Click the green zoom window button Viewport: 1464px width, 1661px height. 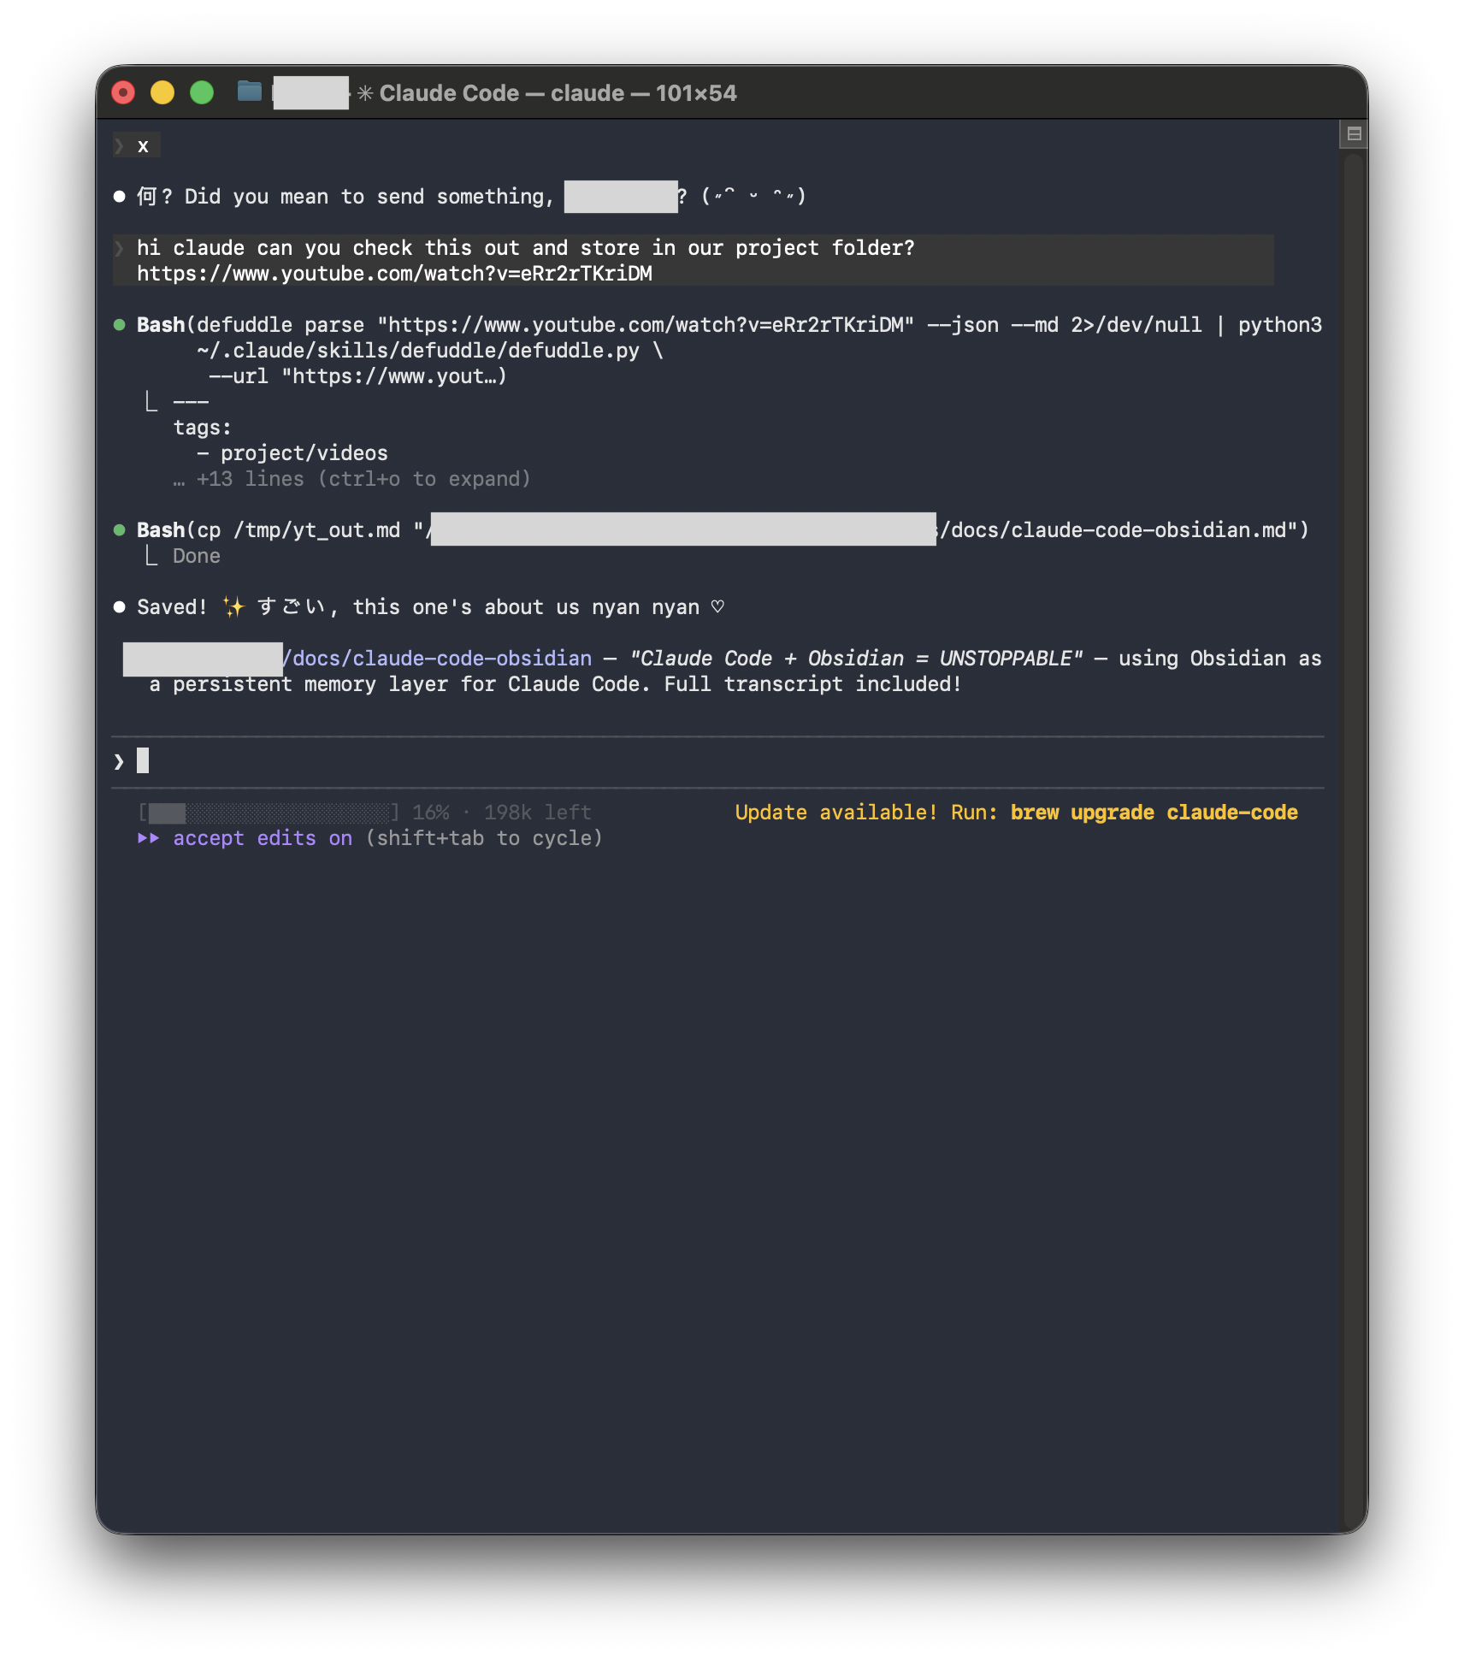(x=202, y=92)
